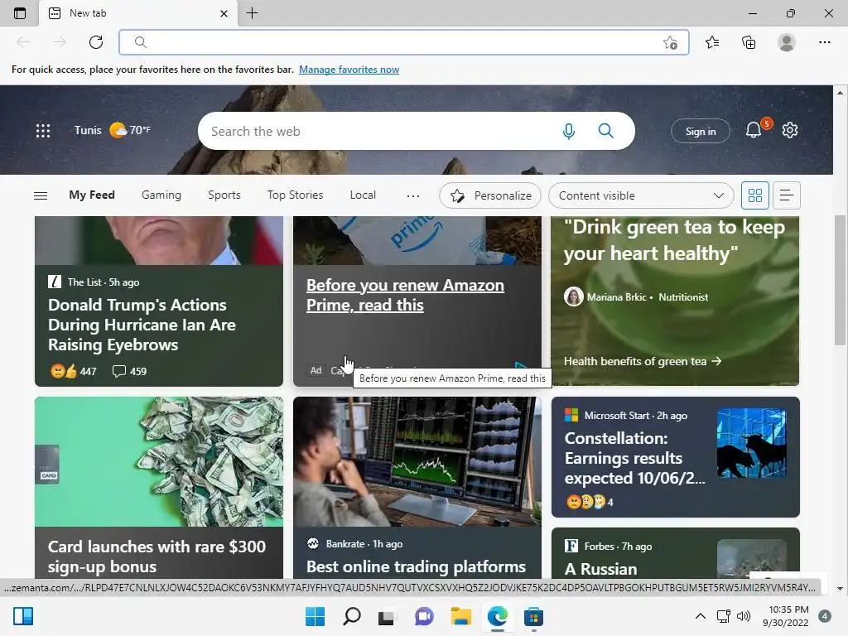Select the Gaming tab
This screenshot has height=636, width=848.
[x=161, y=195]
